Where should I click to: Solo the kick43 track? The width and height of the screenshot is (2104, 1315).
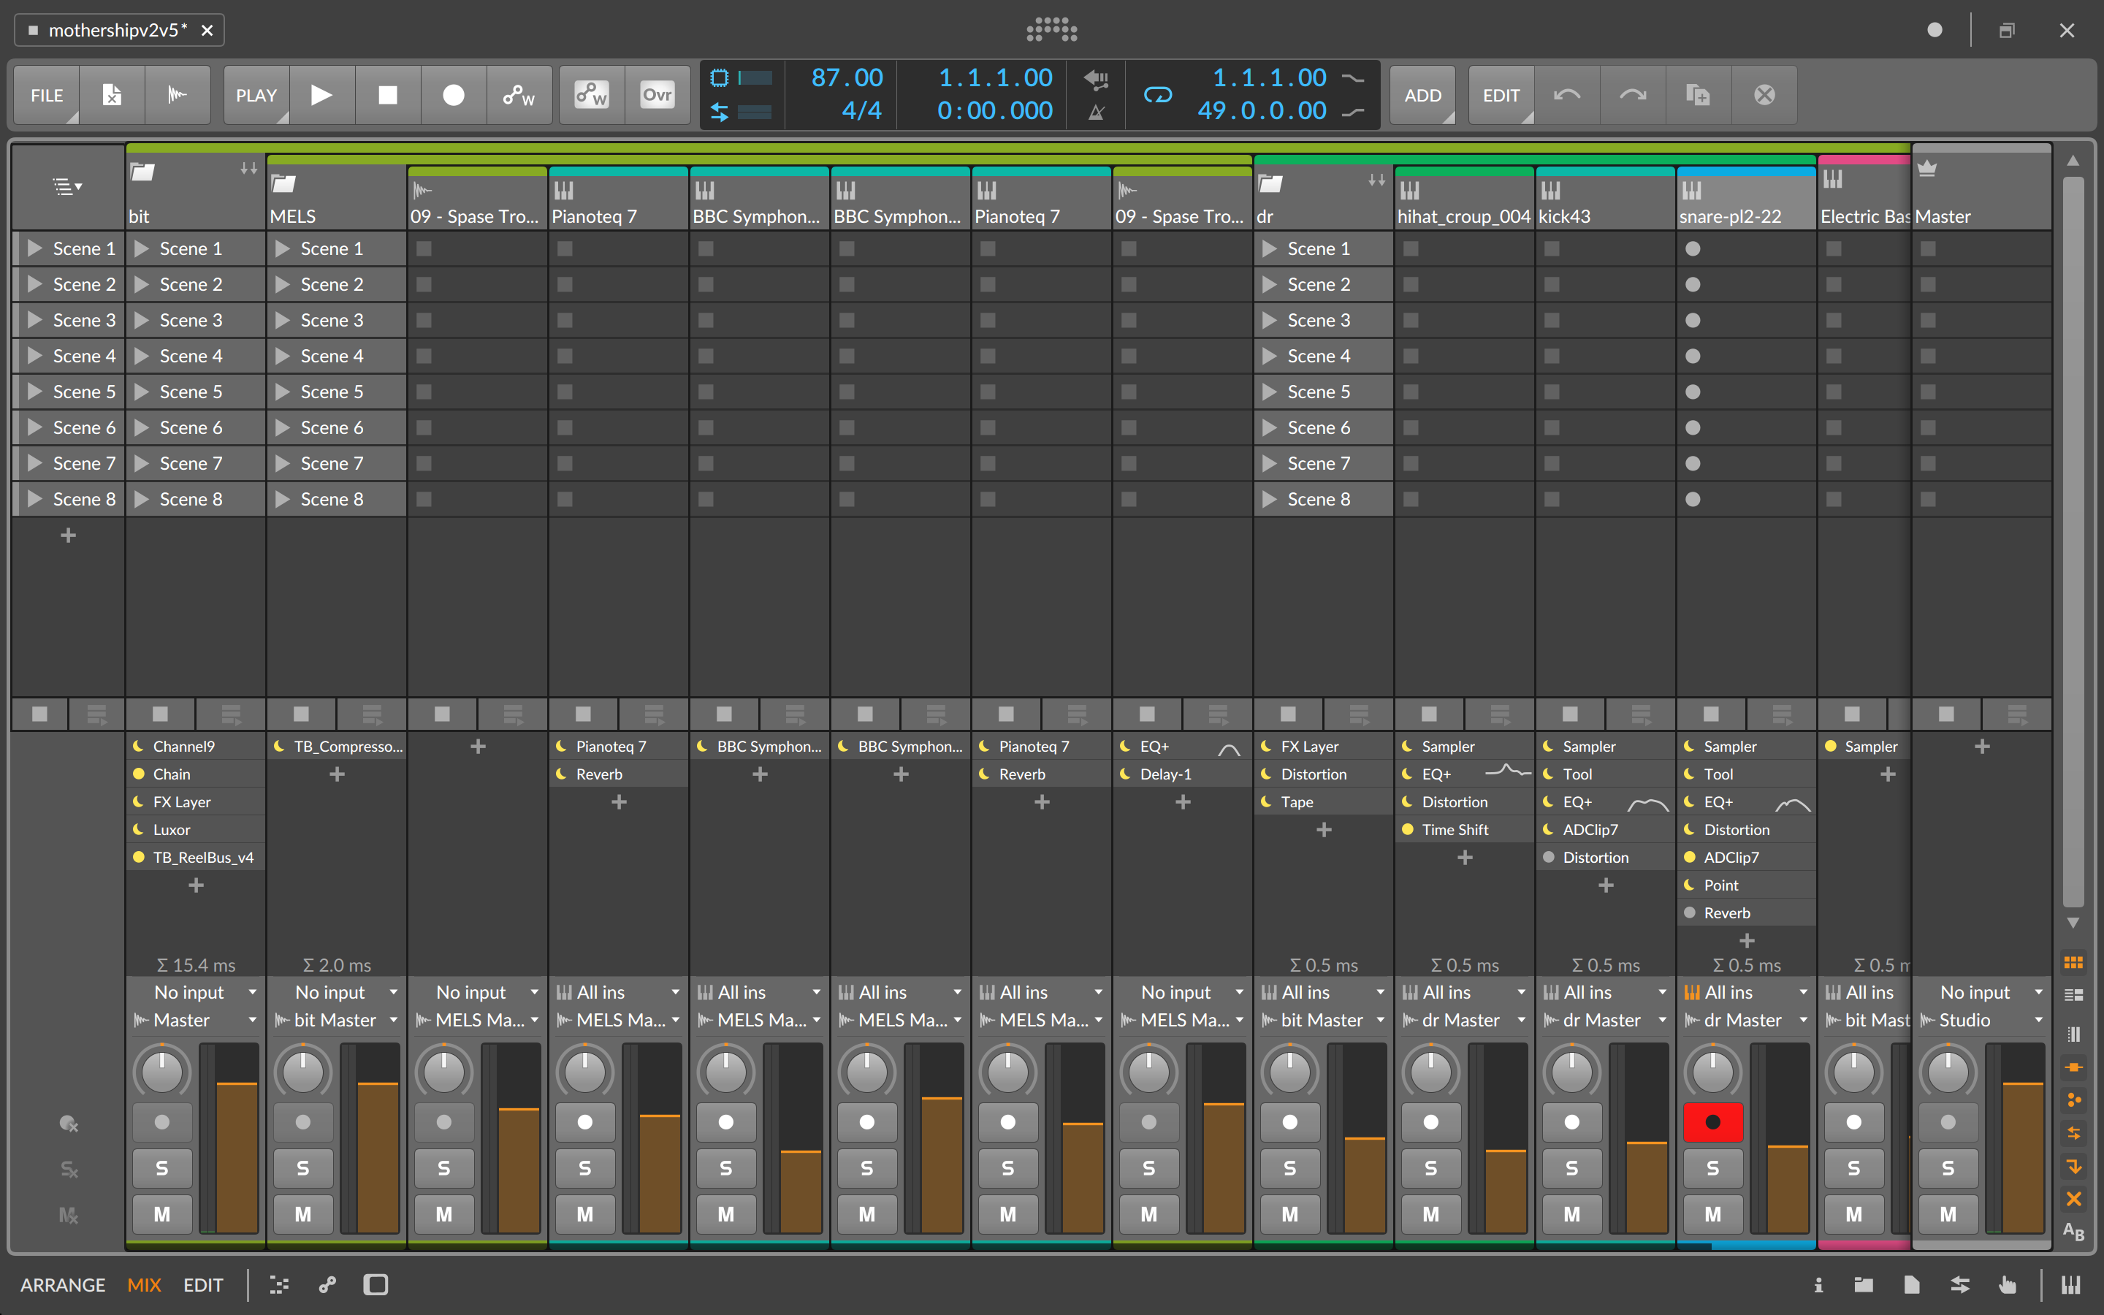(1571, 1168)
